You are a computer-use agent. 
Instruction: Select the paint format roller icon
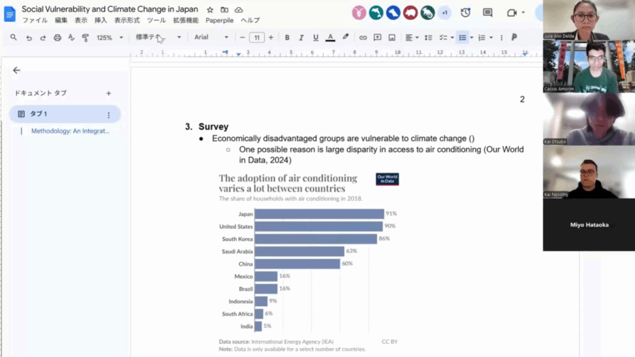(86, 38)
